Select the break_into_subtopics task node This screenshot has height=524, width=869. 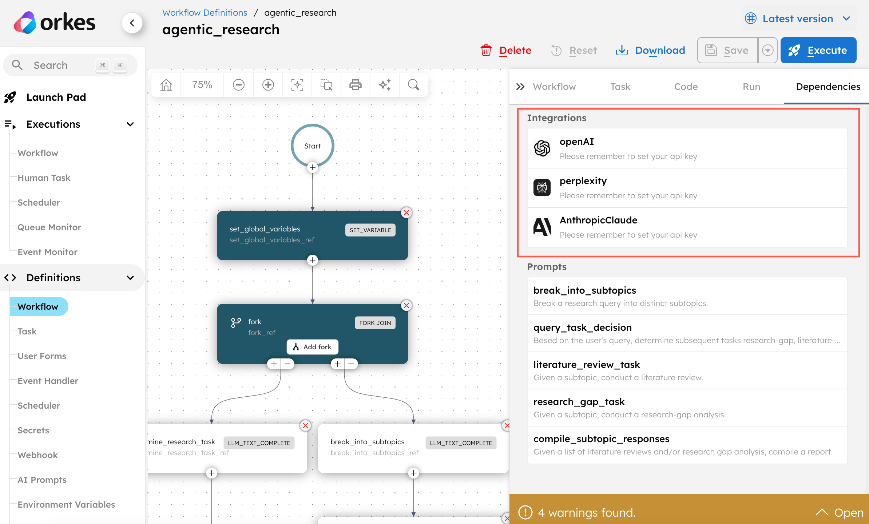point(413,448)
